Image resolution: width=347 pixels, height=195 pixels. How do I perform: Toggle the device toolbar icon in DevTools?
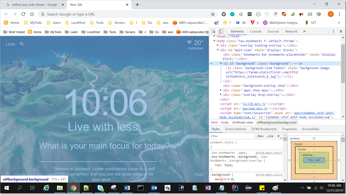[x=221, y=31]
